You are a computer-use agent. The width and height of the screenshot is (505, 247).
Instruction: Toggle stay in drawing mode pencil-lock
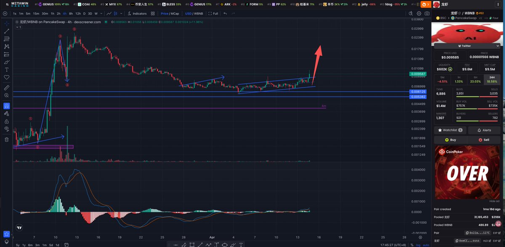click(7, 113)
